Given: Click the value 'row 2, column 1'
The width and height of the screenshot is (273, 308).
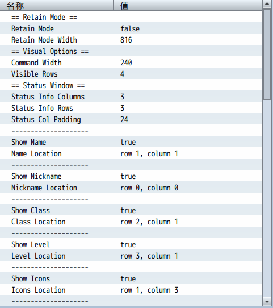Looking at the screenshot, I should [149, 222].
